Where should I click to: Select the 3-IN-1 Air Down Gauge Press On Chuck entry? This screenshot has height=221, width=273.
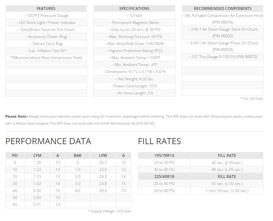pos(223,46)
